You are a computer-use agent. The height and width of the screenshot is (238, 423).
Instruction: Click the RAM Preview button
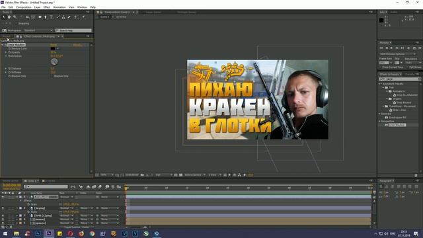(420, 48)
